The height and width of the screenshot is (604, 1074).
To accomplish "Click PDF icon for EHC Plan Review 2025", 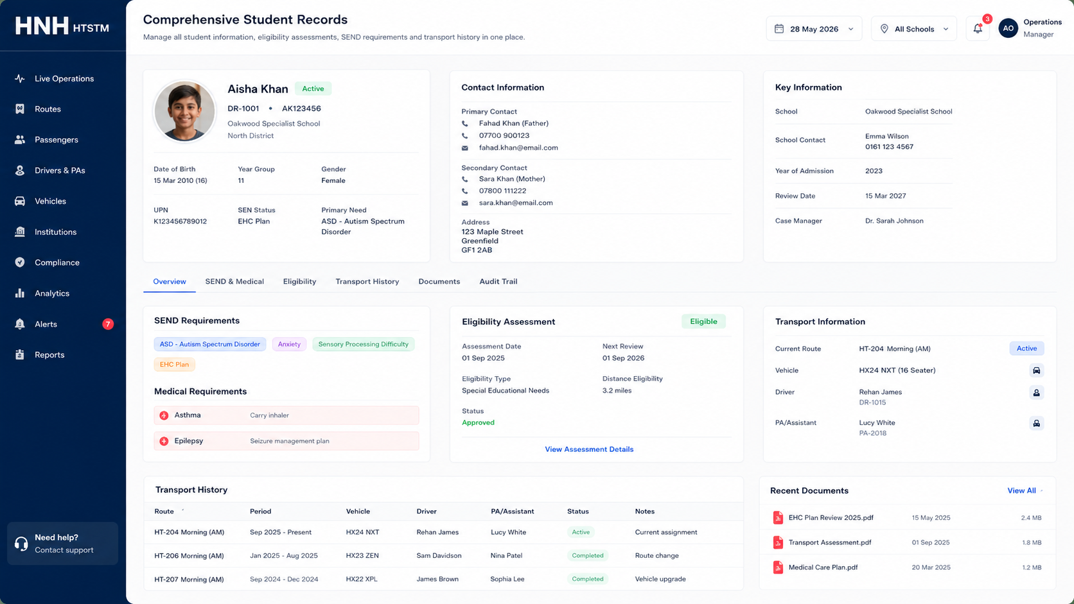I will pos(778,517).
